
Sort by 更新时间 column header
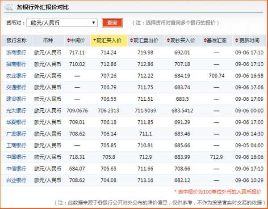coord(249,40)
